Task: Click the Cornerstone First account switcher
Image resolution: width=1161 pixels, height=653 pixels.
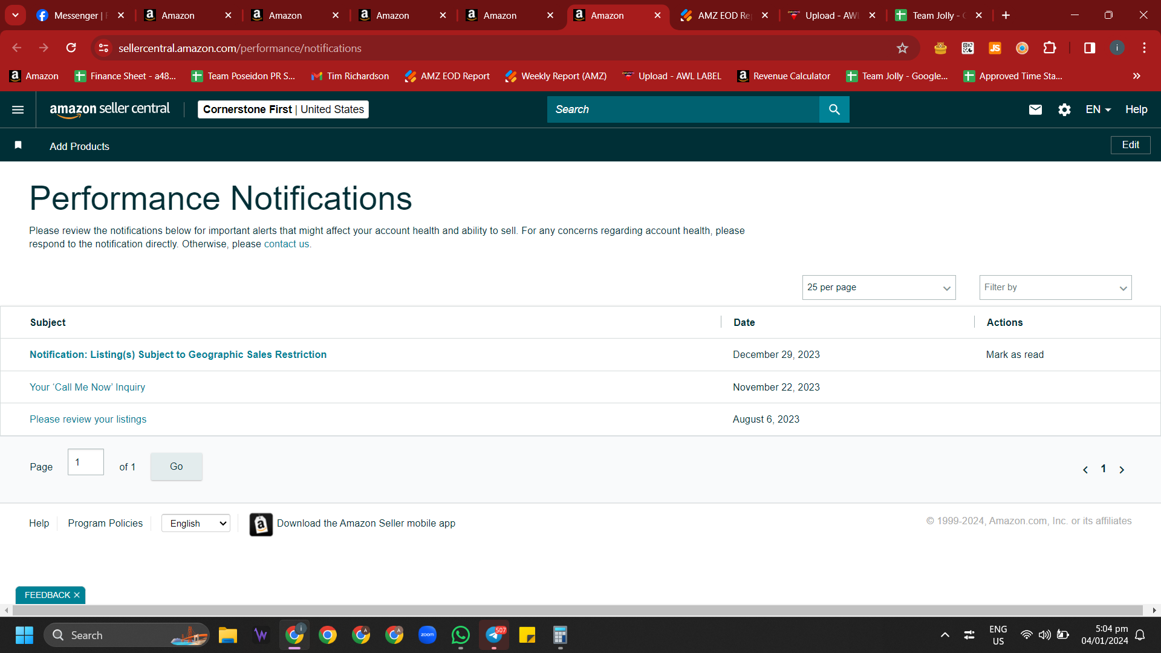Action: tap(283, 109)
